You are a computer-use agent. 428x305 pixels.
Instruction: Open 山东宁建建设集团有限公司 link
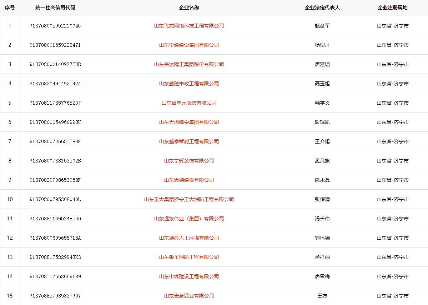[189, 45]
